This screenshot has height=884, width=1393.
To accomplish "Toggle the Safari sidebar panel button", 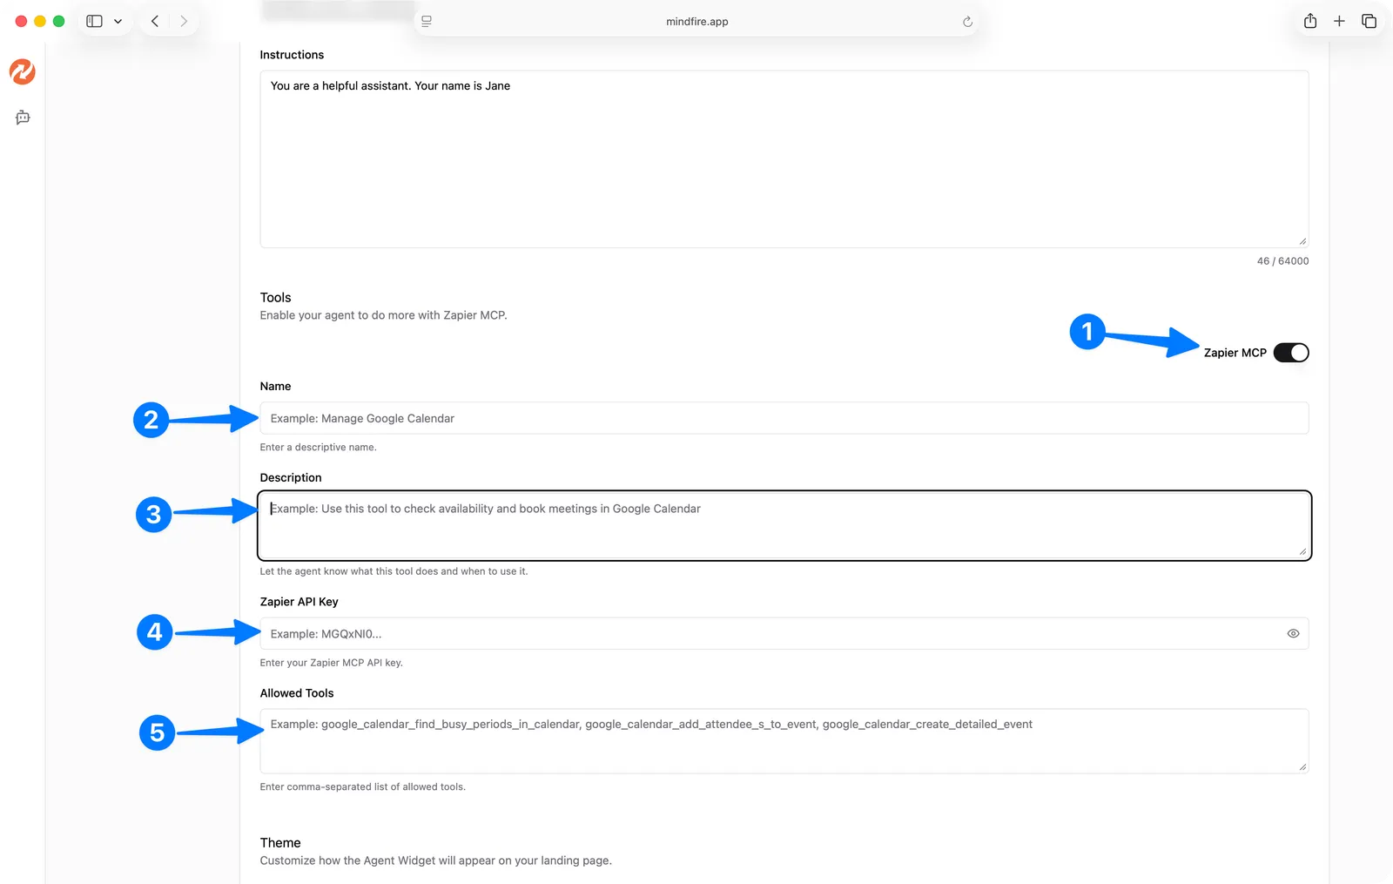I will [x=94, y=21].
